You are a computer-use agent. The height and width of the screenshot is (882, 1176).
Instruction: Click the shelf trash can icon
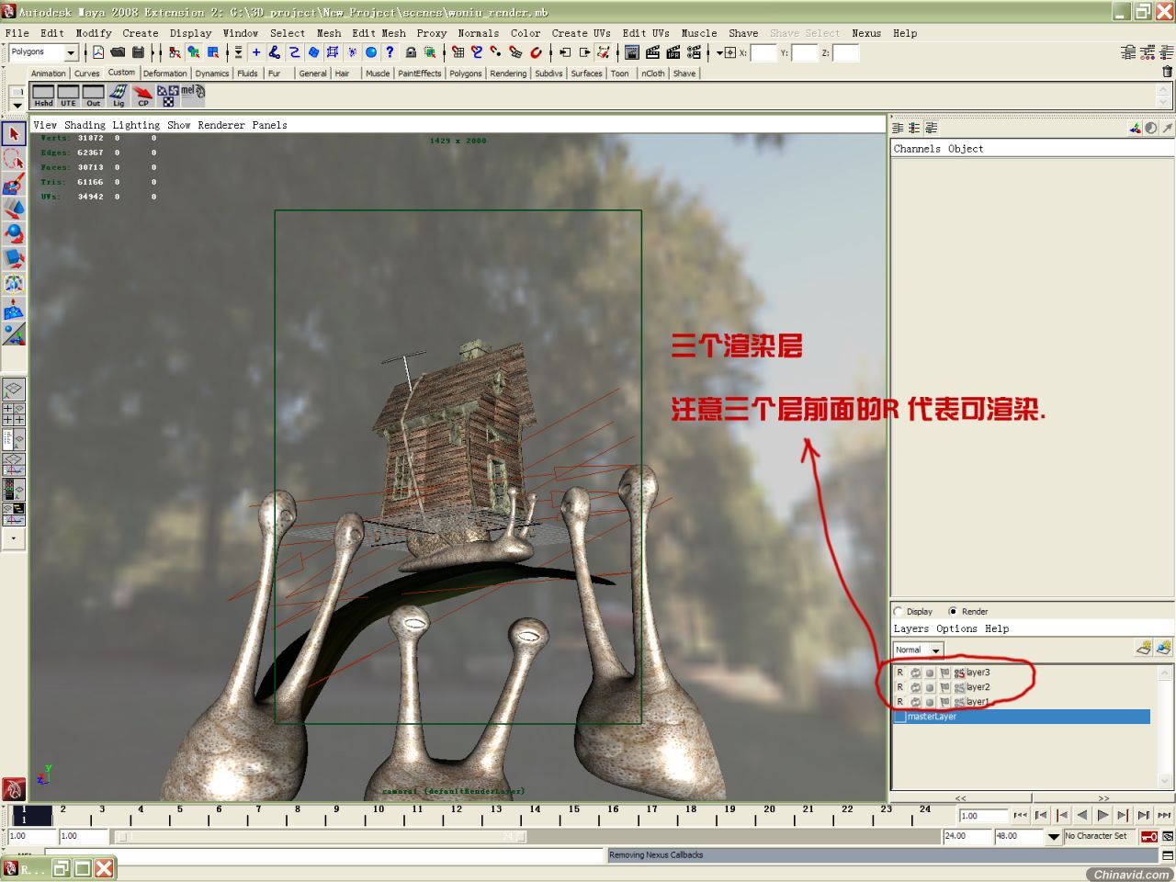[x=1168, y=72]
